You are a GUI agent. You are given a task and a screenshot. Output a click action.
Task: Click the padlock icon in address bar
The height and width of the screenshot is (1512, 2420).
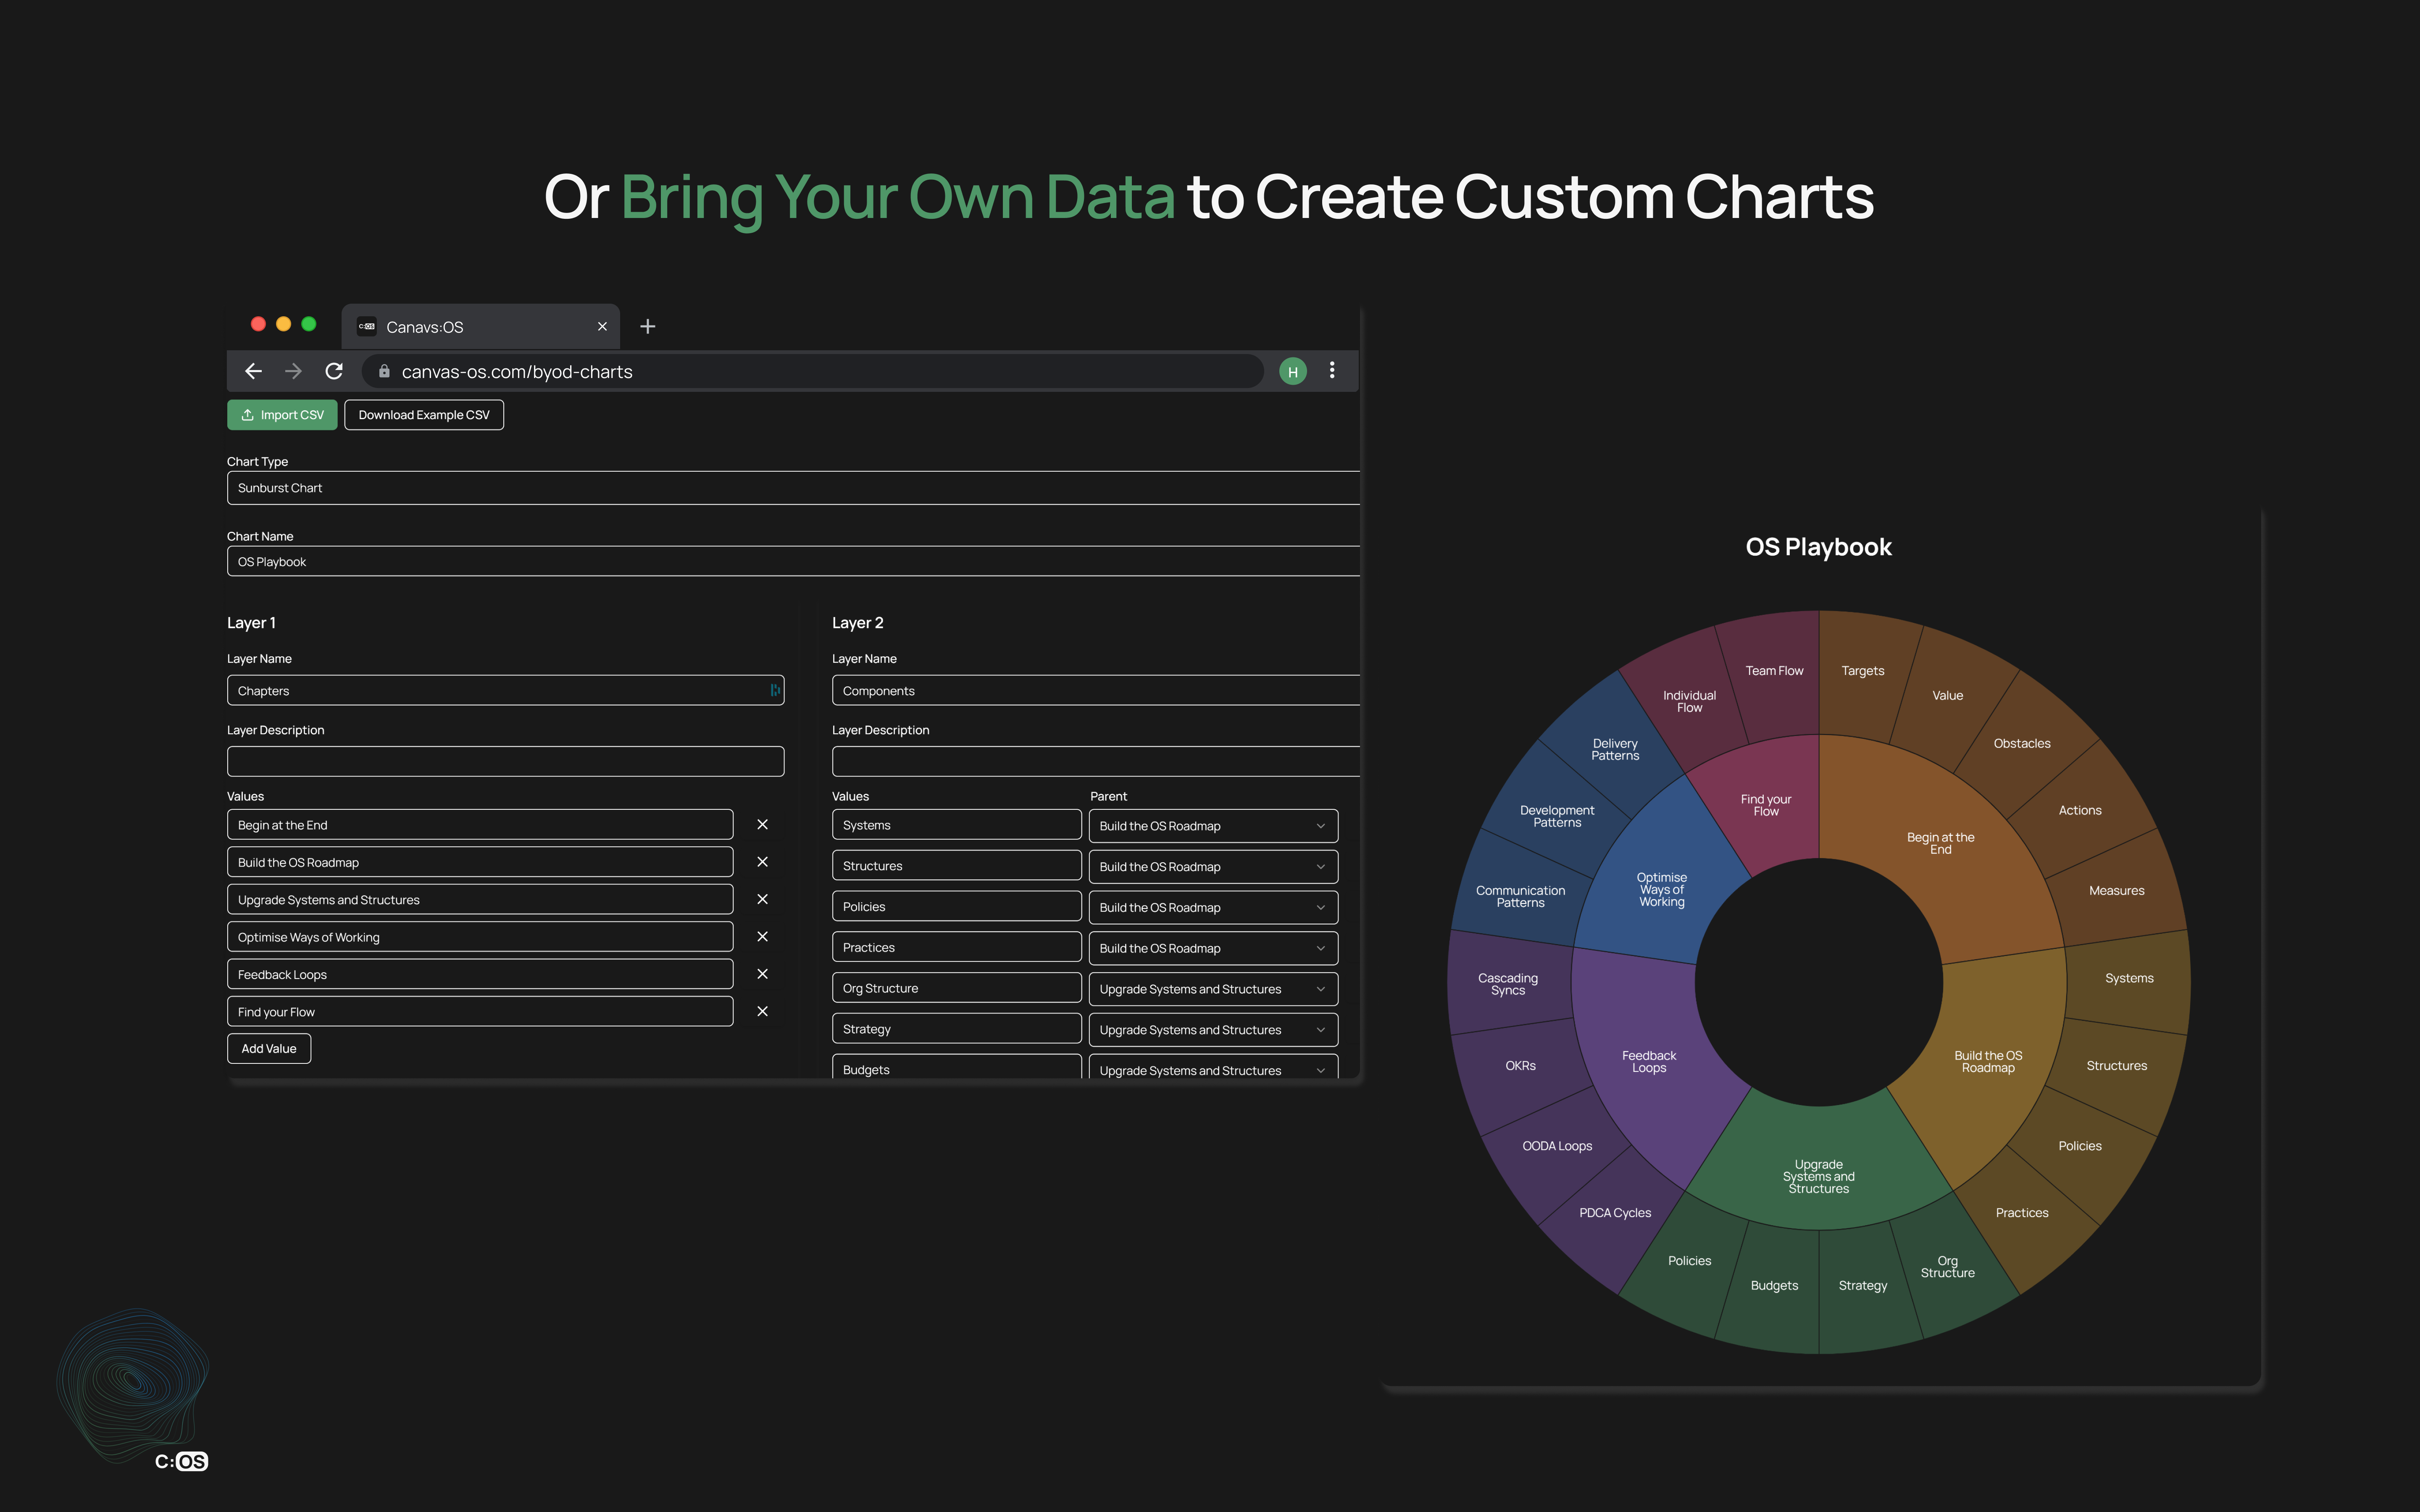pyautogui.click(x=384, y=371)
